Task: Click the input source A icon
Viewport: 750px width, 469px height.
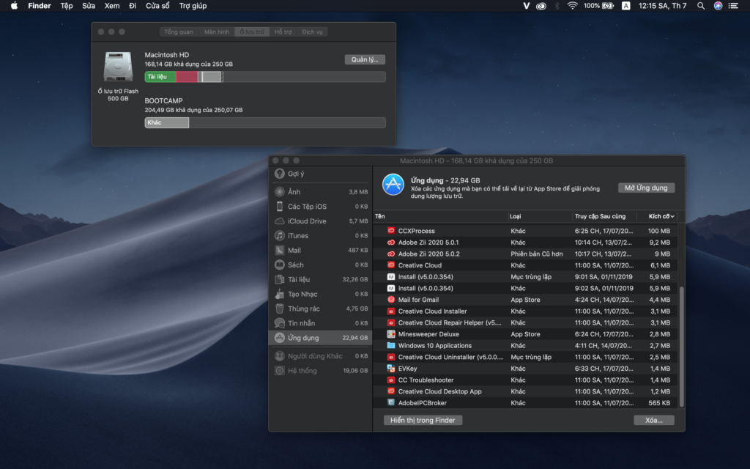Action: tap(625, 6)
